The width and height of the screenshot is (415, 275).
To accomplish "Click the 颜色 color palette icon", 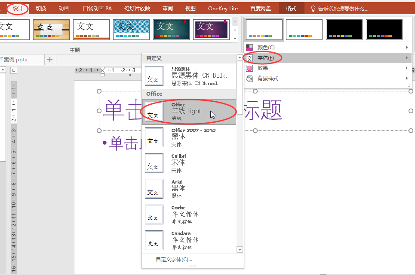I will (x=249, y=48).
